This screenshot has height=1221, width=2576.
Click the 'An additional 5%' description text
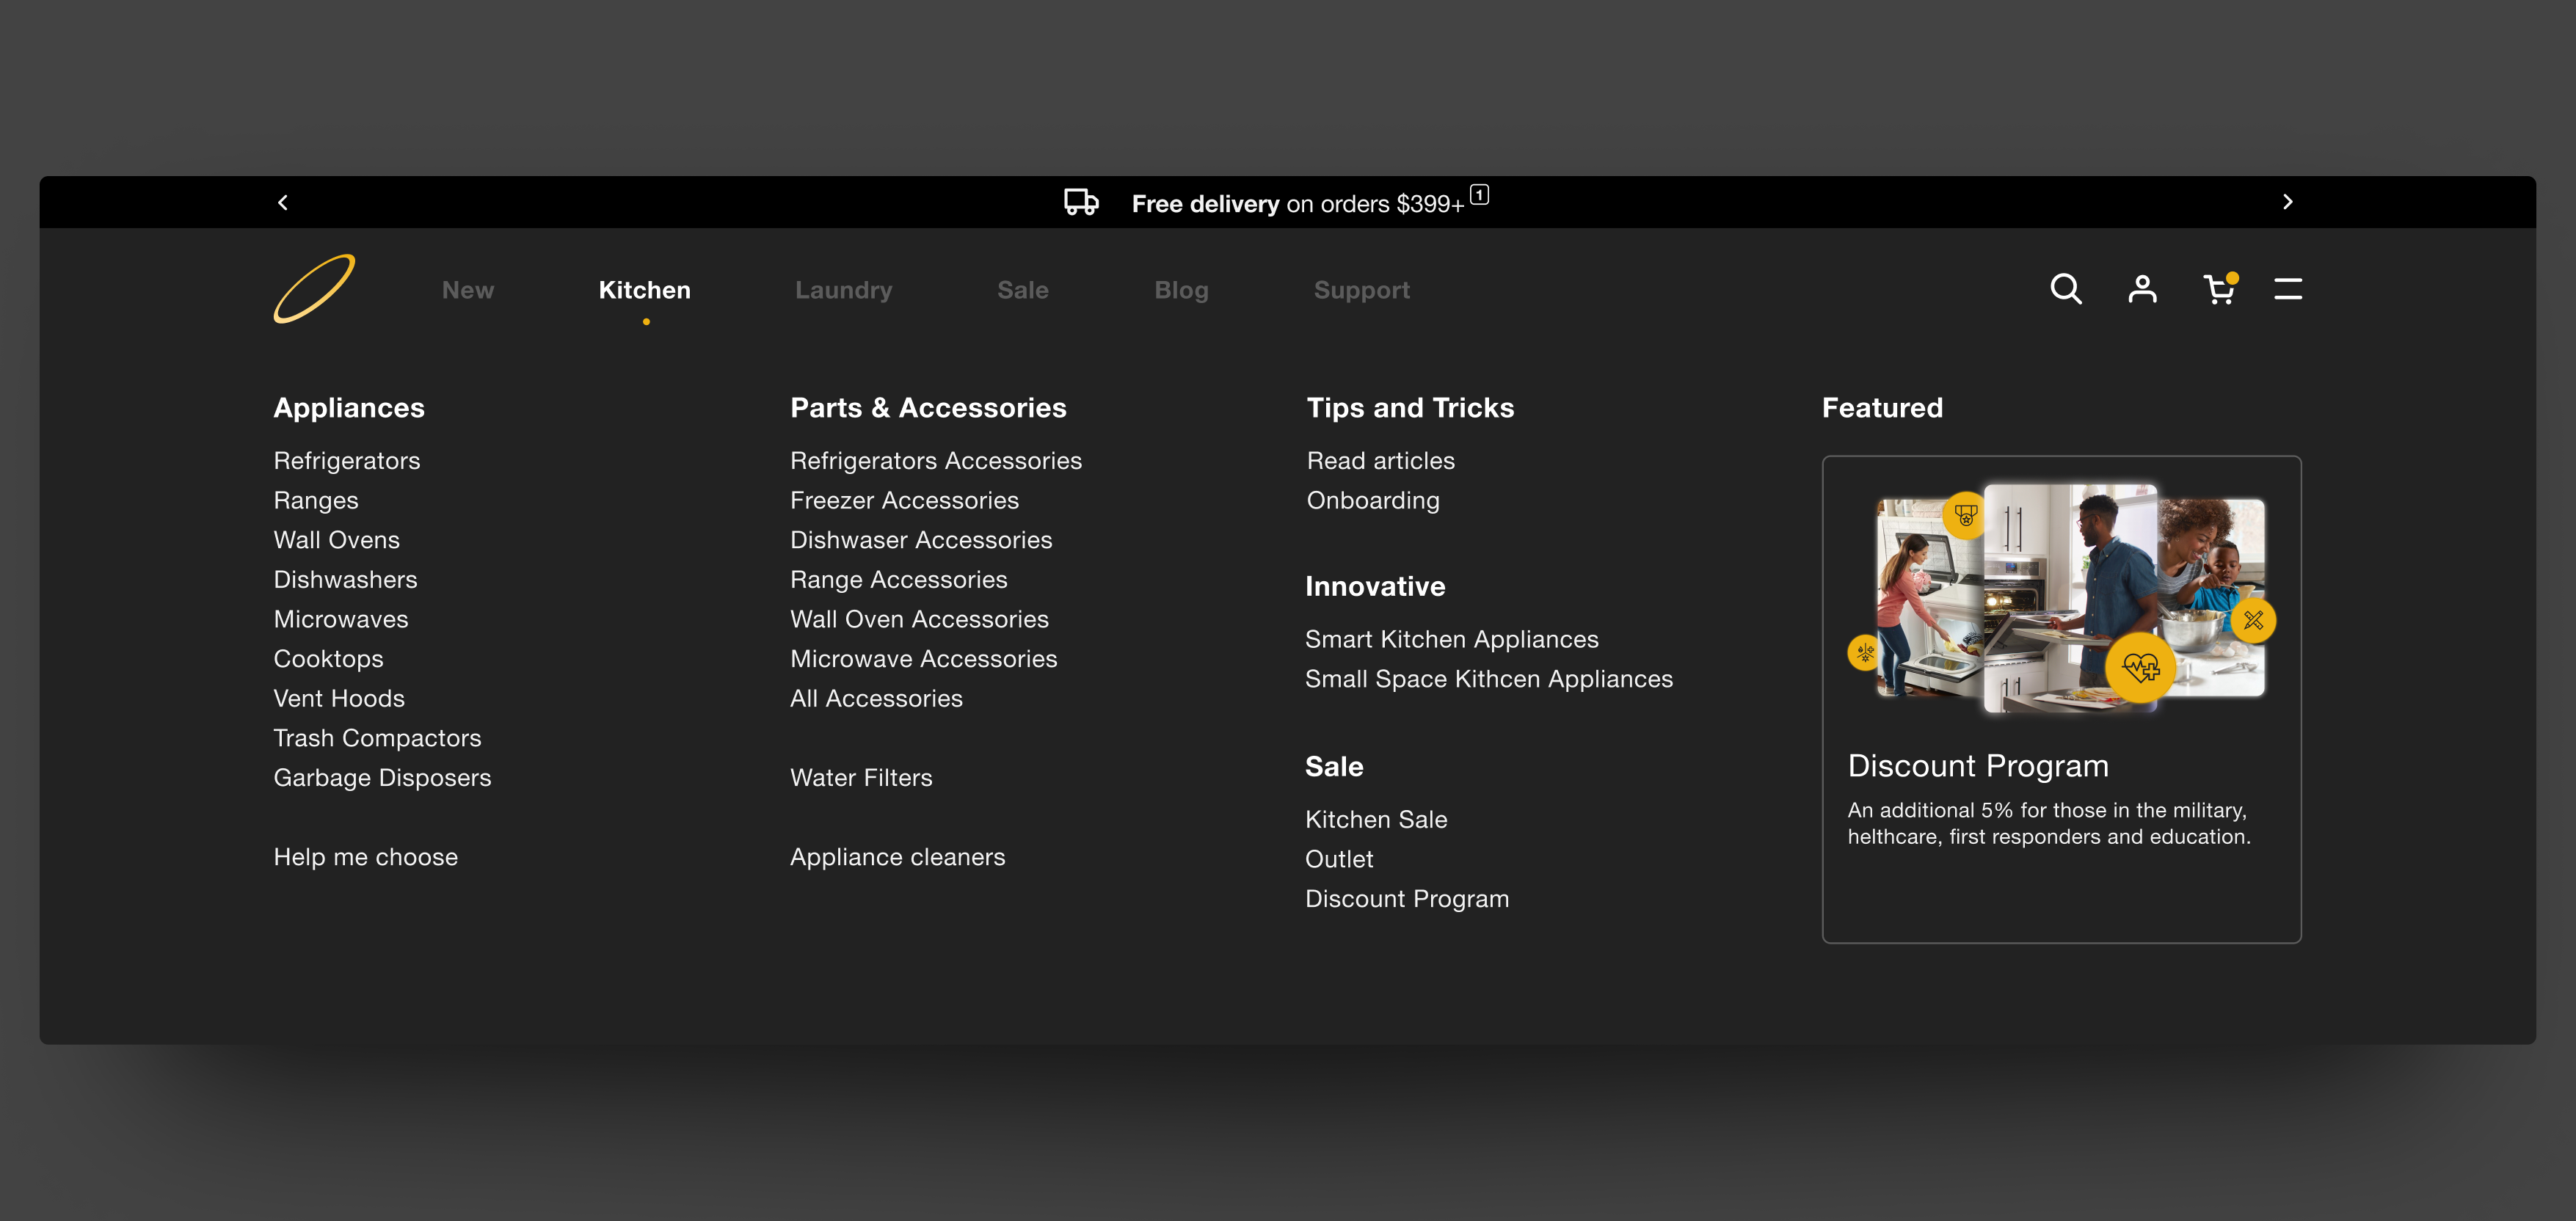pos(2049,823)
